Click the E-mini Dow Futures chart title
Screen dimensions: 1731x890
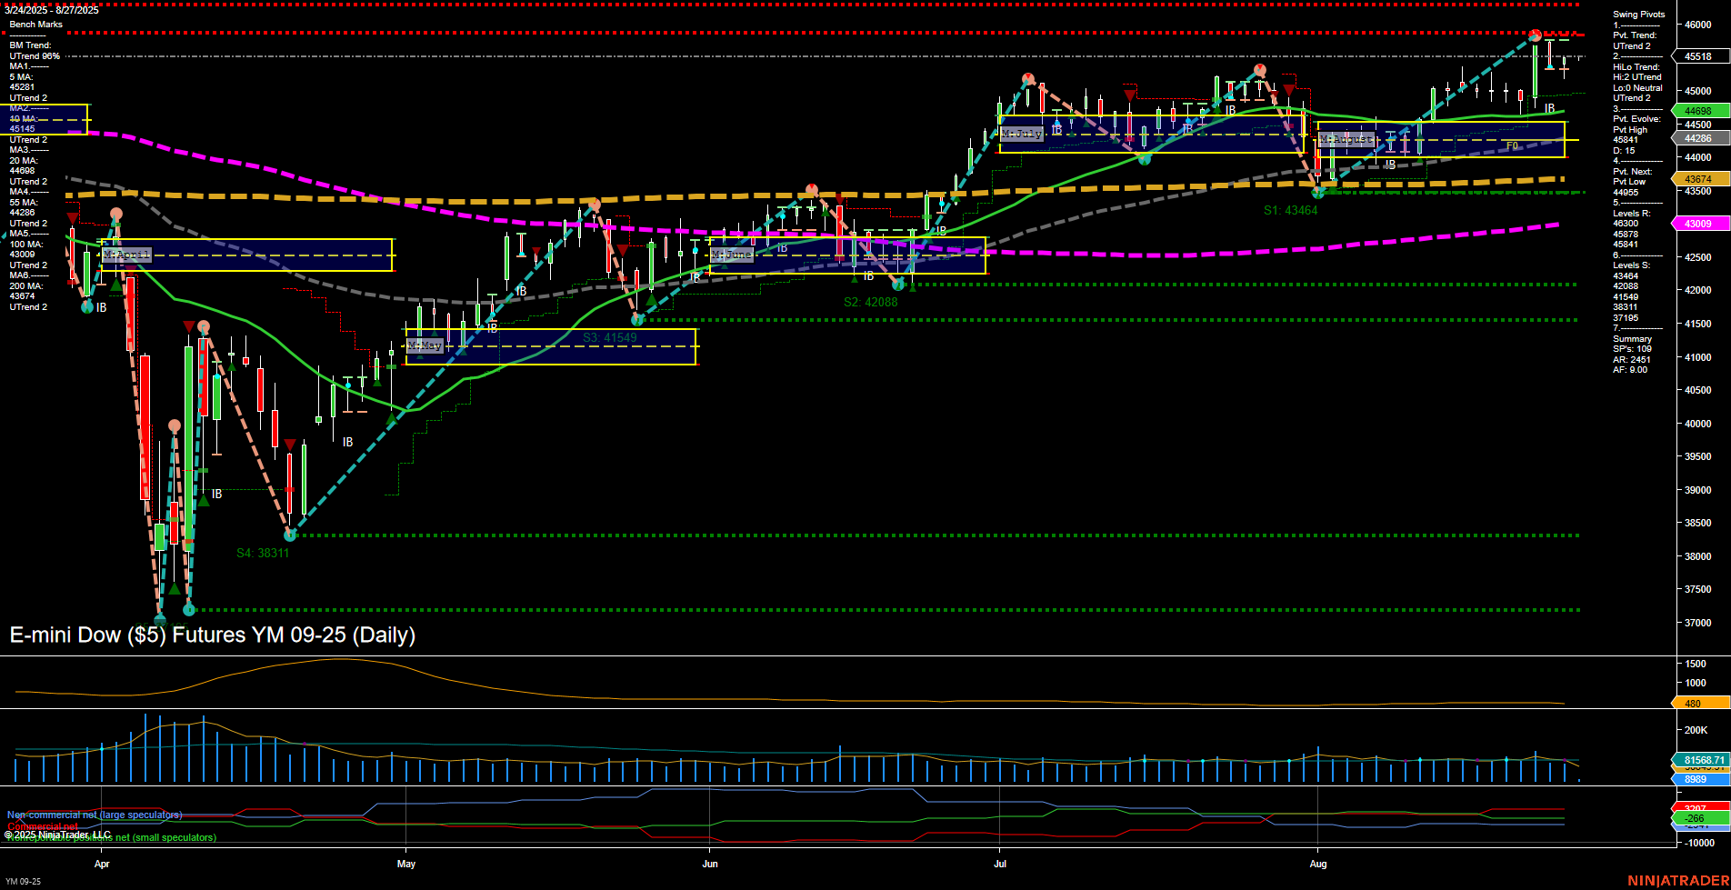pyautogui.click(x=213, y=635)
